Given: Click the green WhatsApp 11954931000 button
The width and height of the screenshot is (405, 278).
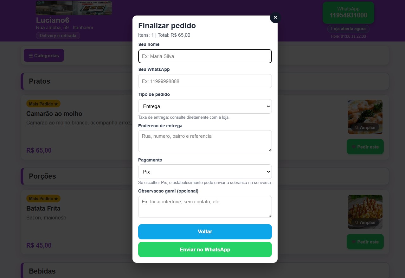Looking at the screenshot, I should pos(348,13).
